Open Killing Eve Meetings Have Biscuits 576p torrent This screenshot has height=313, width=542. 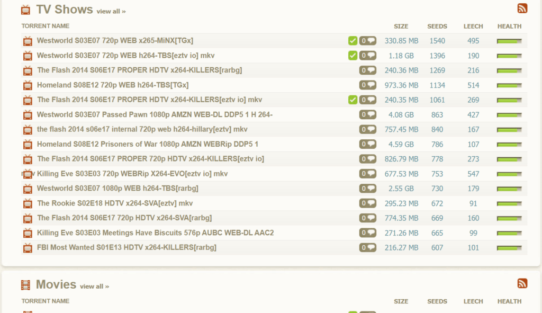pos(155,232)
